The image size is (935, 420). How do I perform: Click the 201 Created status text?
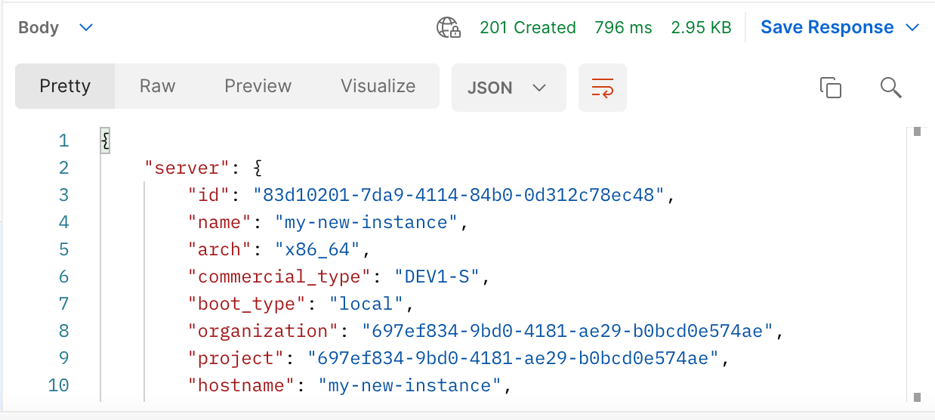tap(527, 28)
